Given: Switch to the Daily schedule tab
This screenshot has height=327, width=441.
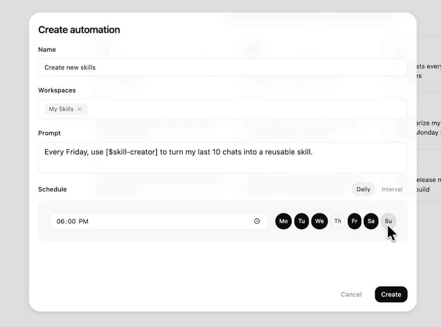Looking at the screenshot, I should point(363,190).
